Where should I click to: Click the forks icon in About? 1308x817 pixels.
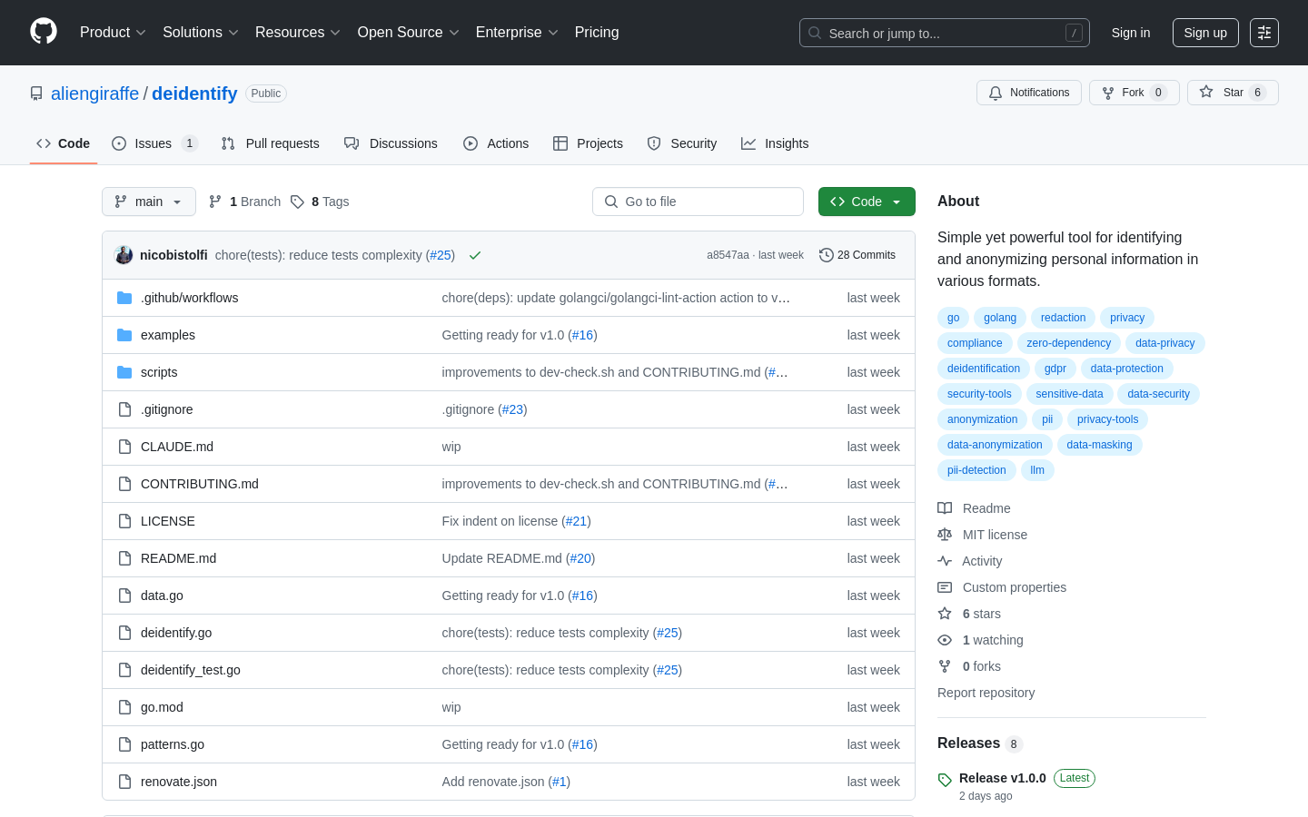coord(945,666)
